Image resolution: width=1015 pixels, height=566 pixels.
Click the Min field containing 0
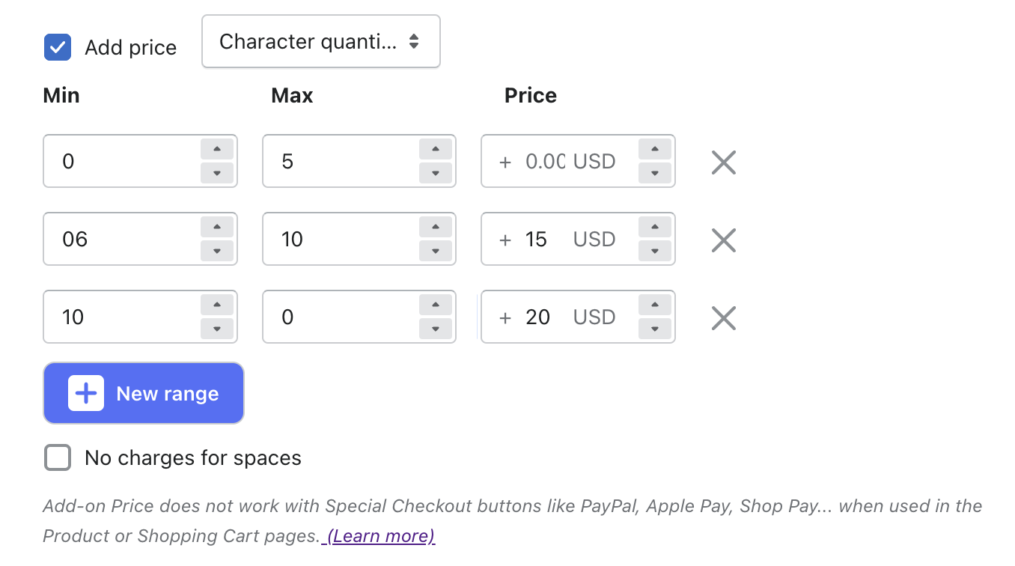pos(120,162)
